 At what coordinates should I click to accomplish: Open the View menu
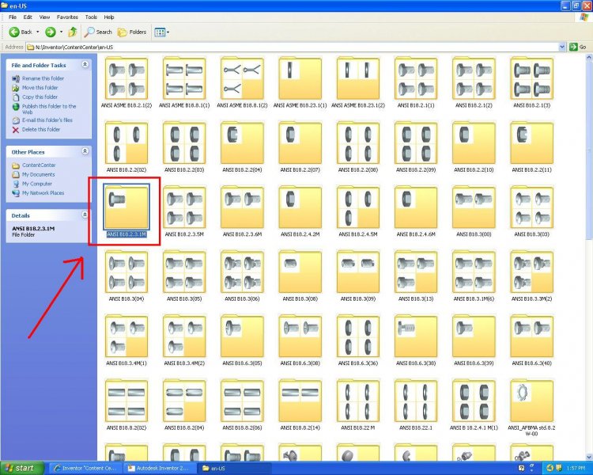[44, 17]
